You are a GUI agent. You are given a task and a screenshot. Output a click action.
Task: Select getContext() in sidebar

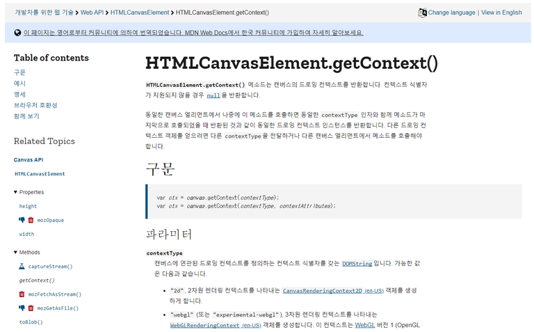37,280
